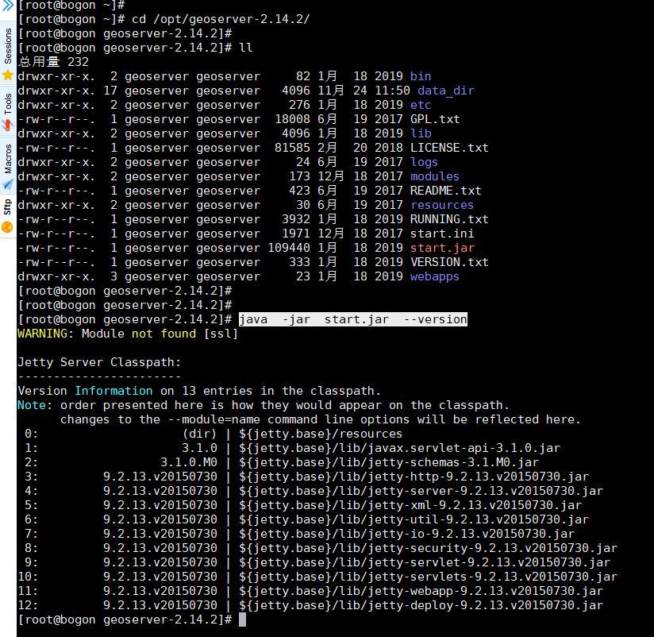Click the 'GPL.txt' file name

435,119
